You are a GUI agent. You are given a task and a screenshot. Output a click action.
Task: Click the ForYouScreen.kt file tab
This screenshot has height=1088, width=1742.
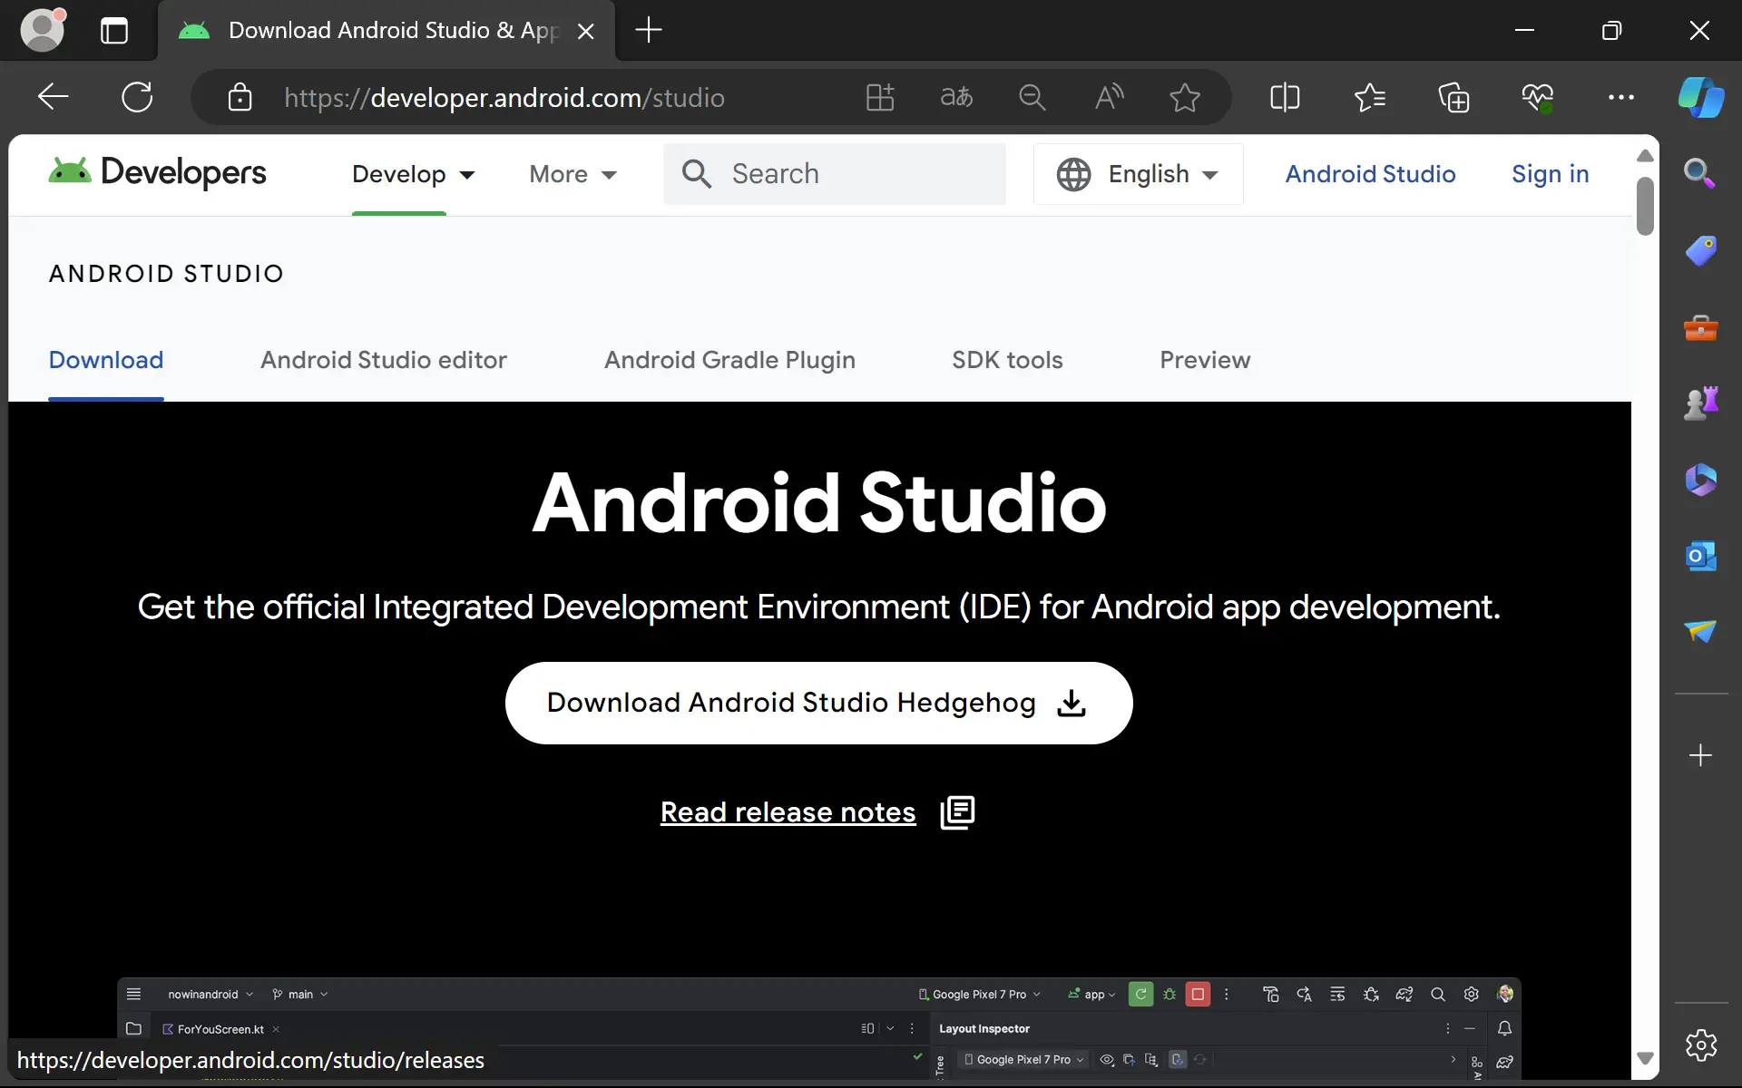[220, 1028]
